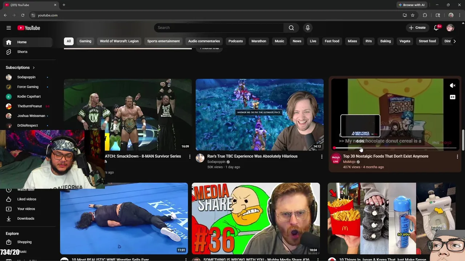Reload the page
The height and width of the screenshot is (261, 465).
pos(23,15)
